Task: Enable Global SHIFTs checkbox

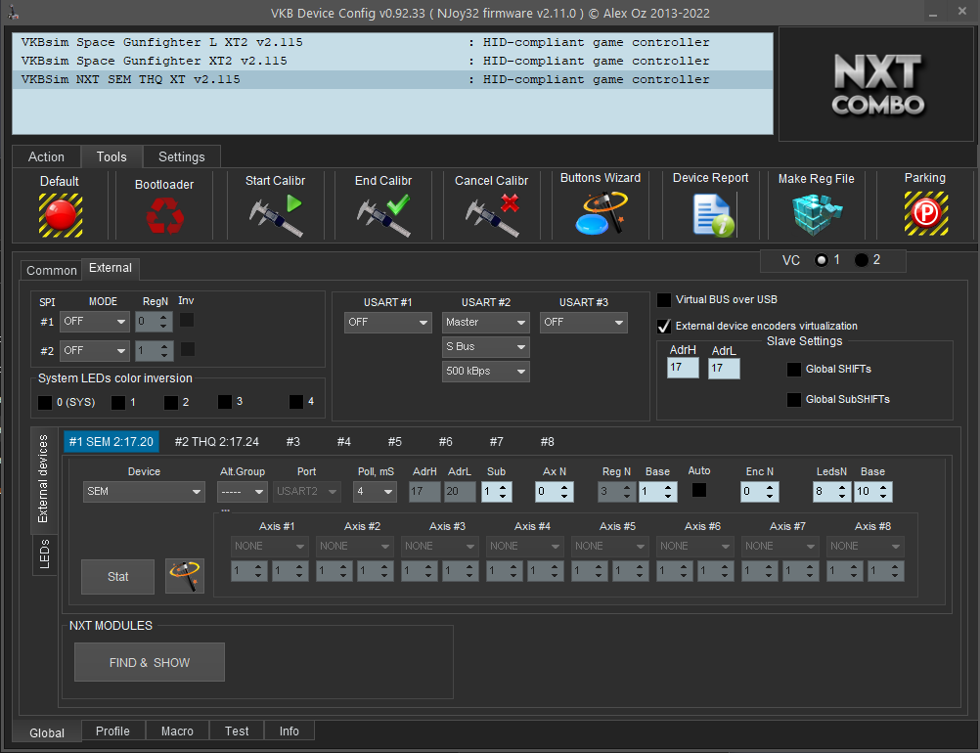Action: point(794,370)
